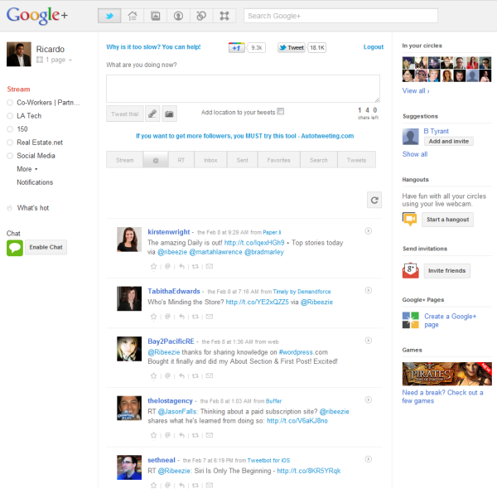Click the red invitation envelope icon
Screen dimensions: 497x489
(x=410, y=270)
